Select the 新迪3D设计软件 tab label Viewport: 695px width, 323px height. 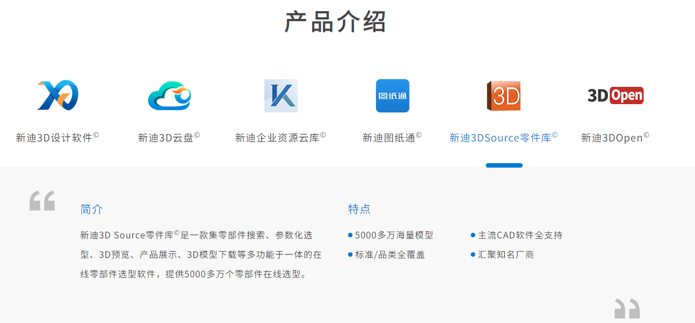[x=57, y=137]
